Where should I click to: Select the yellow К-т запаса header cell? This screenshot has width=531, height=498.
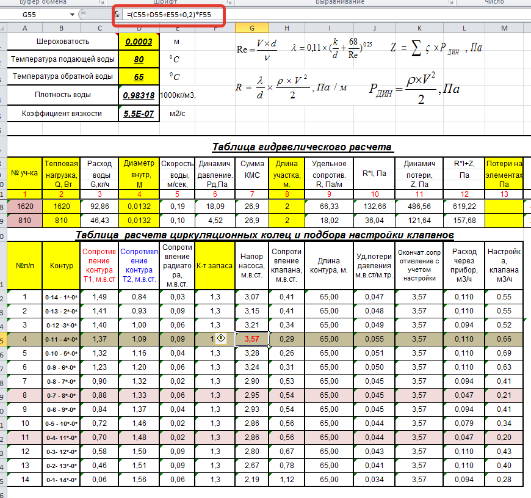coord(215,266)
